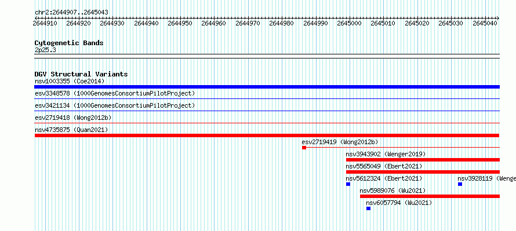Click the small blue nsv6057794 square
516x231 pixels.
(x=368, y=208)
